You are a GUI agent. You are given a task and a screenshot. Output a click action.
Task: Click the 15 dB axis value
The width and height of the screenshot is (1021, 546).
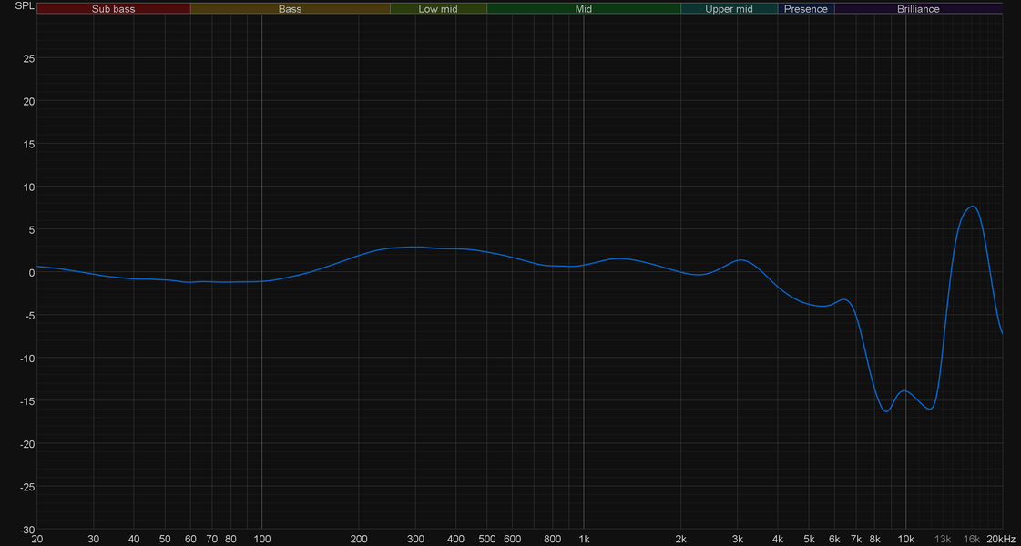pyautogui.click(x=28, y=144)
